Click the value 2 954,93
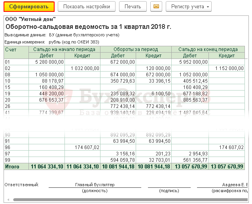Screen dimensions: 252x204 (x=198, y=153)
